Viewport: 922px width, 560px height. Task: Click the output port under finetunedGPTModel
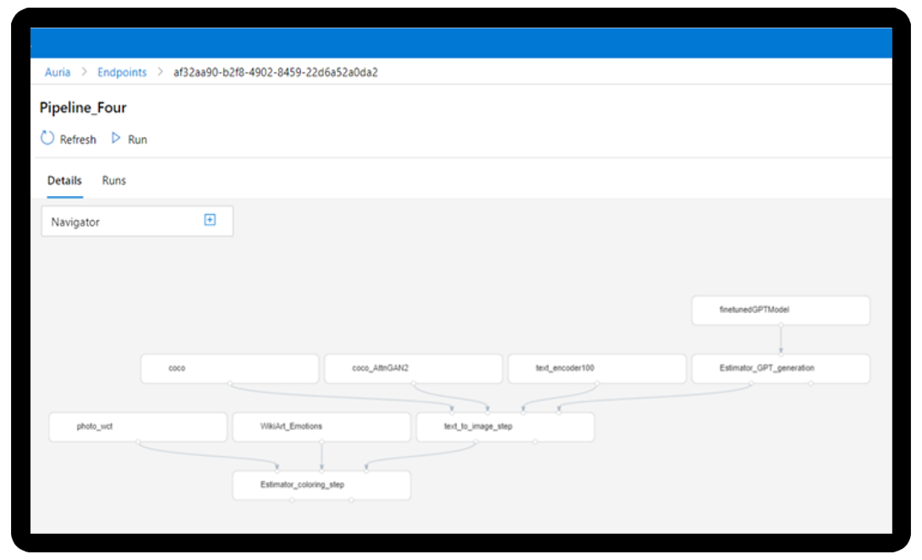tap(781, 325)
